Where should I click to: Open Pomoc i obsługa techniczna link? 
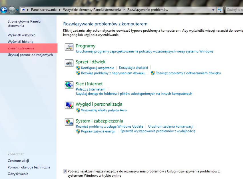29,167
